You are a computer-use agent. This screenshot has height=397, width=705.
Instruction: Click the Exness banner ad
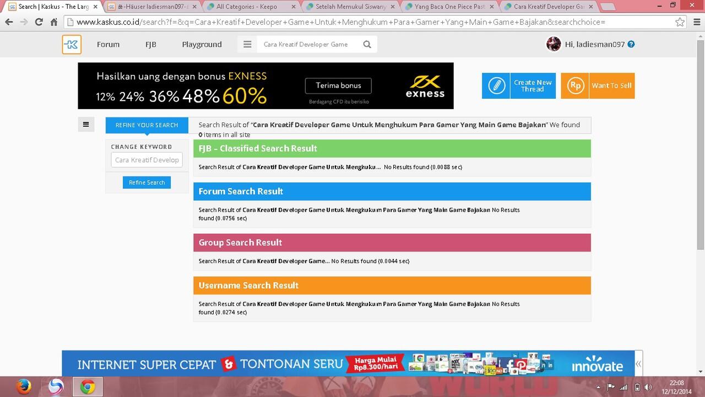[265, 85]
